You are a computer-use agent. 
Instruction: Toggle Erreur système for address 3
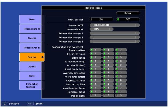pyautogui.click(x=121, y=50)
